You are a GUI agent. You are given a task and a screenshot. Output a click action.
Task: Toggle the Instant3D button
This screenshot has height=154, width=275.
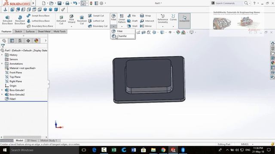pos(184,21)
